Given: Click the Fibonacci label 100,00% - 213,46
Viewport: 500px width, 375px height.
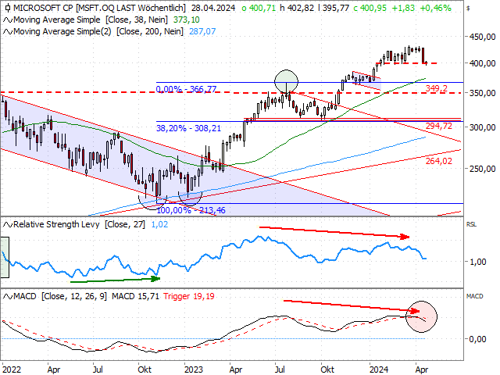Looking at the screenshot, I should pyautogui.click(x=191, y=210).
